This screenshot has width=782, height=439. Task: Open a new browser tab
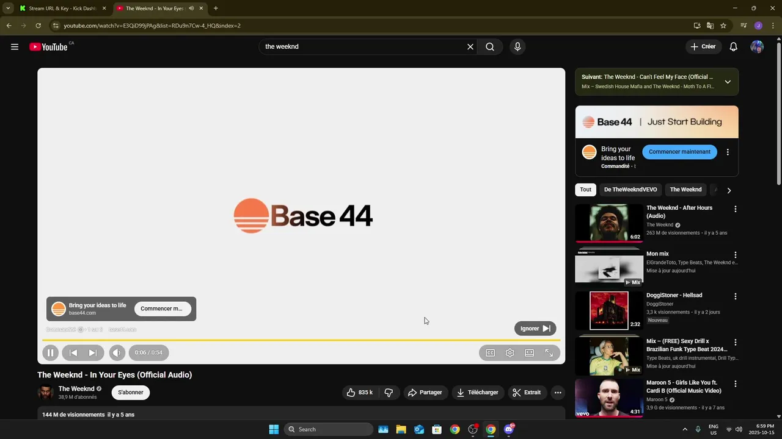(x=216, y=9)
